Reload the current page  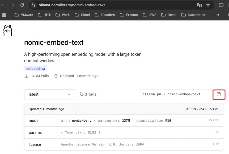coord(22,5)
